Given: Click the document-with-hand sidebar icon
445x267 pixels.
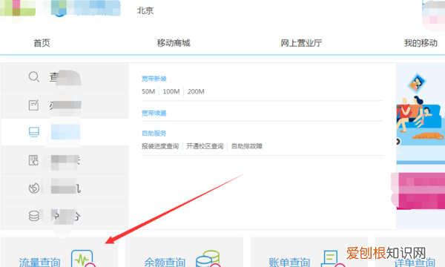Looking at the screenshot, I should 33,160.
